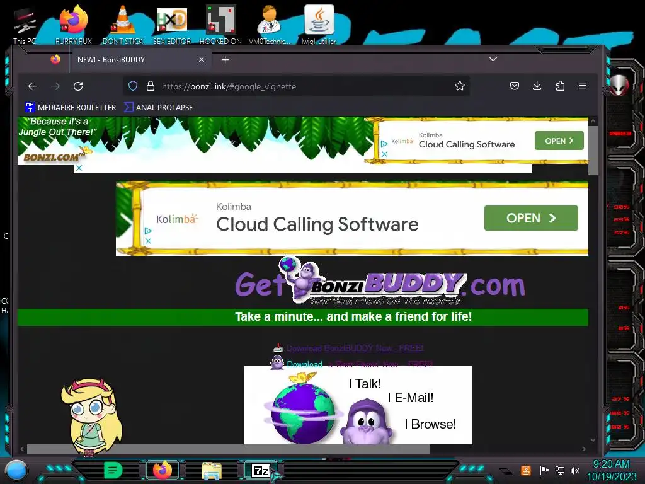Open the MEDIAFIRE ROULETTER bookmark
The width and height of the screenshot is (645, 484).
coord(71,107)
